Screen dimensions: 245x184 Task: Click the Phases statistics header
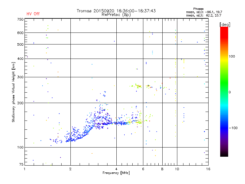tap(198, 9)
